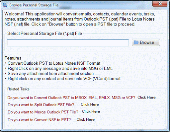Follow Click Here for PST to MBOX conversion

(146, 98)
